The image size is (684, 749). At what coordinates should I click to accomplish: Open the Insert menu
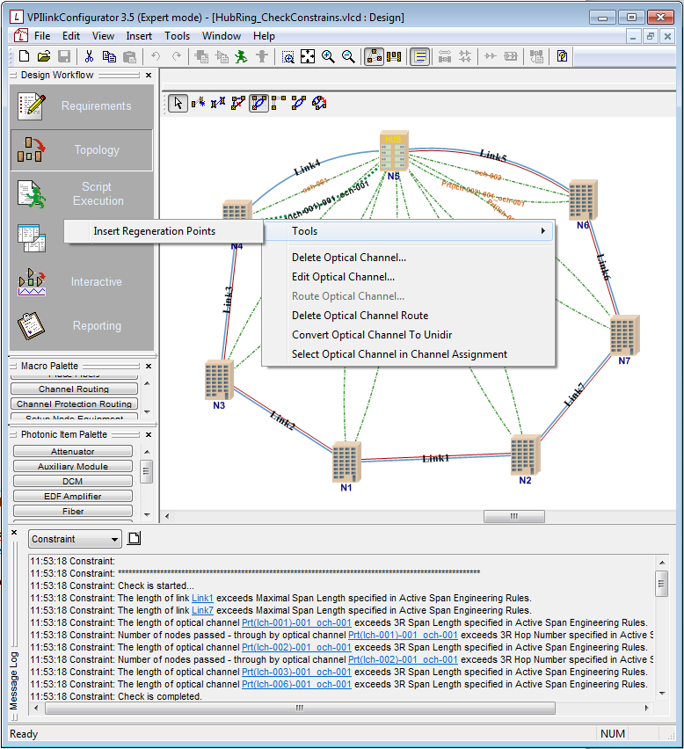(x=139, y=36)
